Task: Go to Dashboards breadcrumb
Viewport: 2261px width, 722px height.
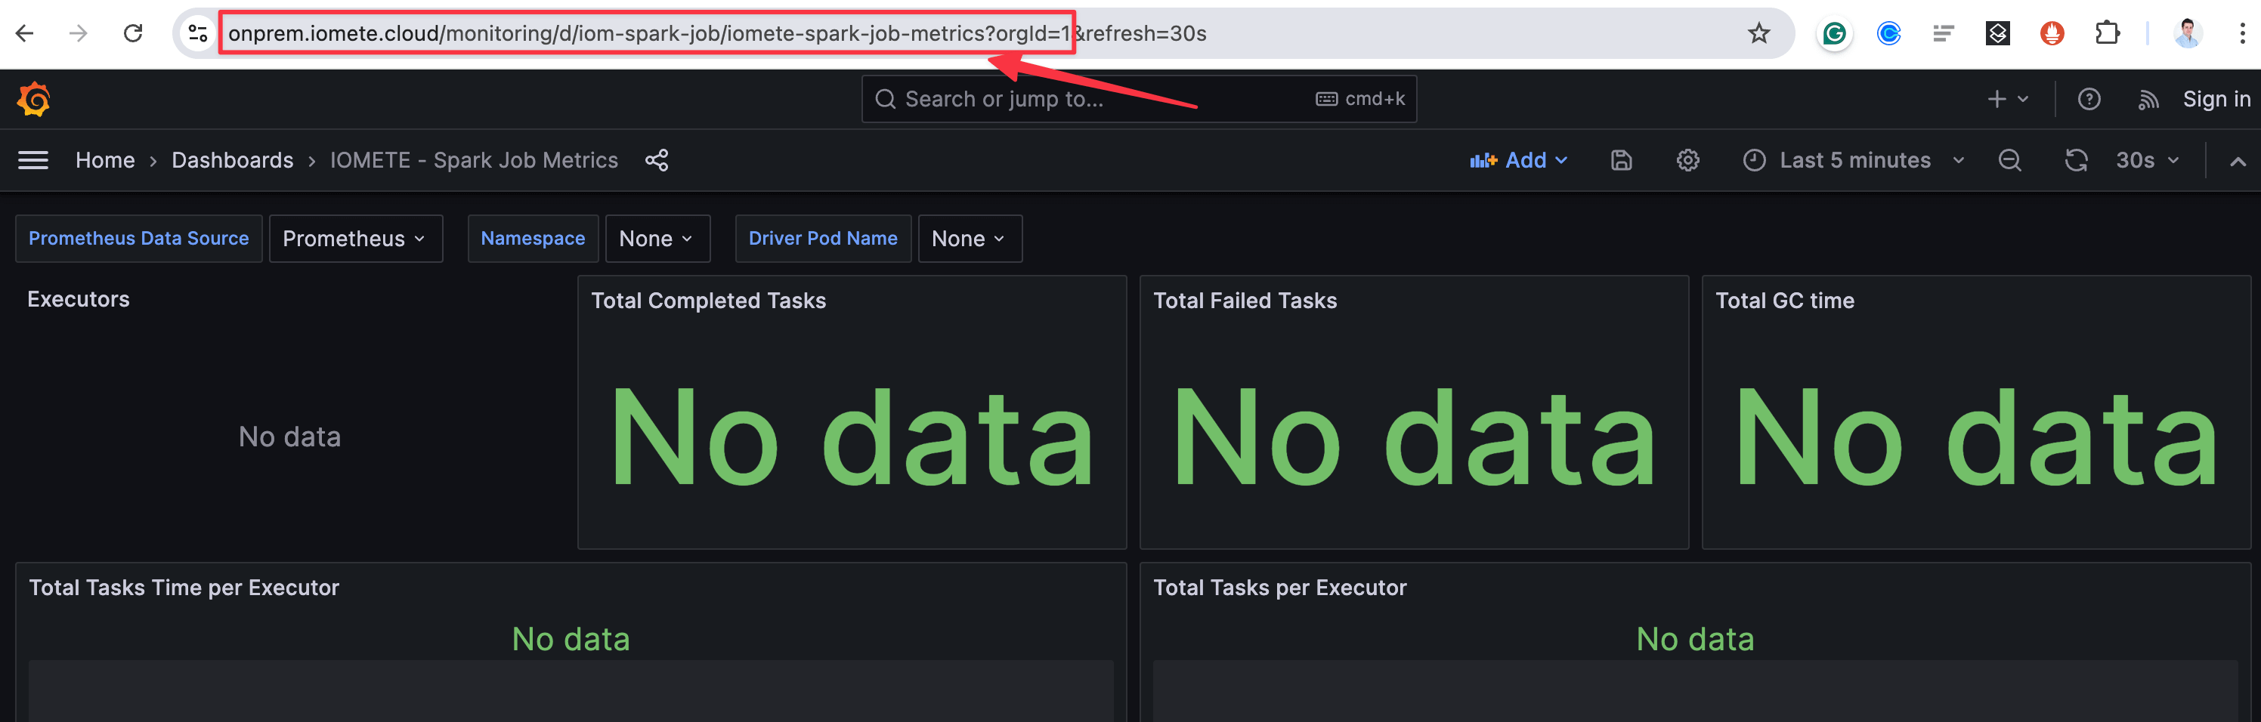Action: tap(233, 161)
